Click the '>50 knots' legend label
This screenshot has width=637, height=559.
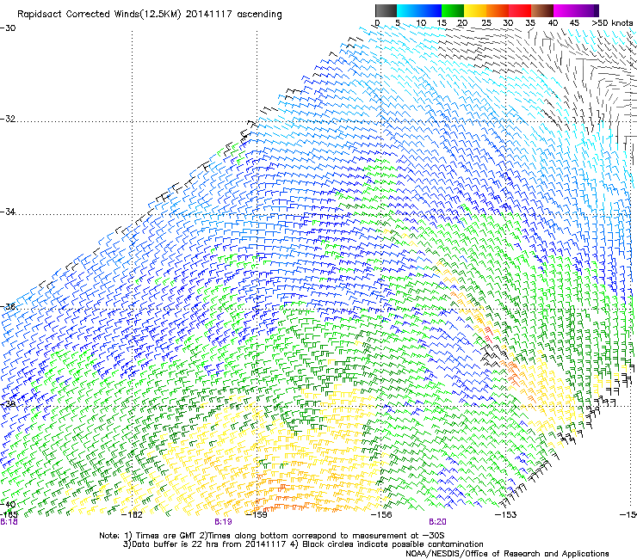tap(613, 22)
